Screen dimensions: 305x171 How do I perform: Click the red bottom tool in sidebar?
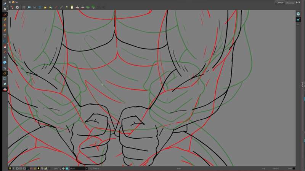(5, 89)
